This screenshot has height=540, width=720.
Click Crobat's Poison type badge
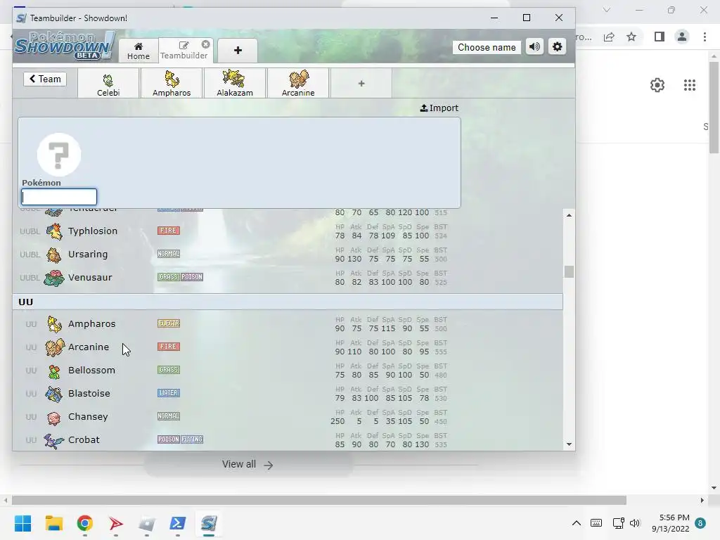169,439
